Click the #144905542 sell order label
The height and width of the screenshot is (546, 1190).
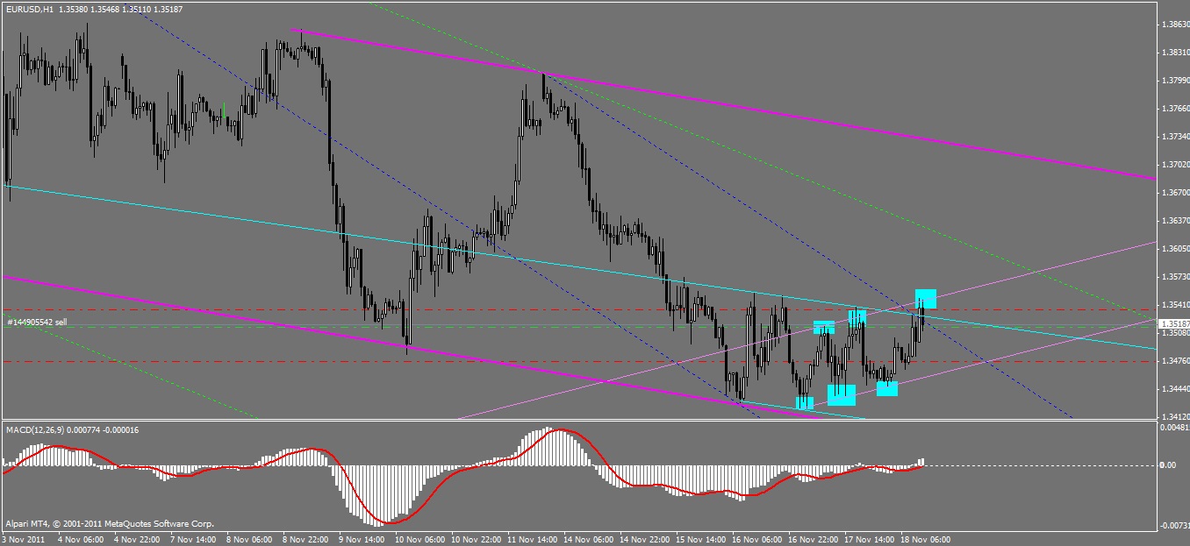click(x=37, y=323)
